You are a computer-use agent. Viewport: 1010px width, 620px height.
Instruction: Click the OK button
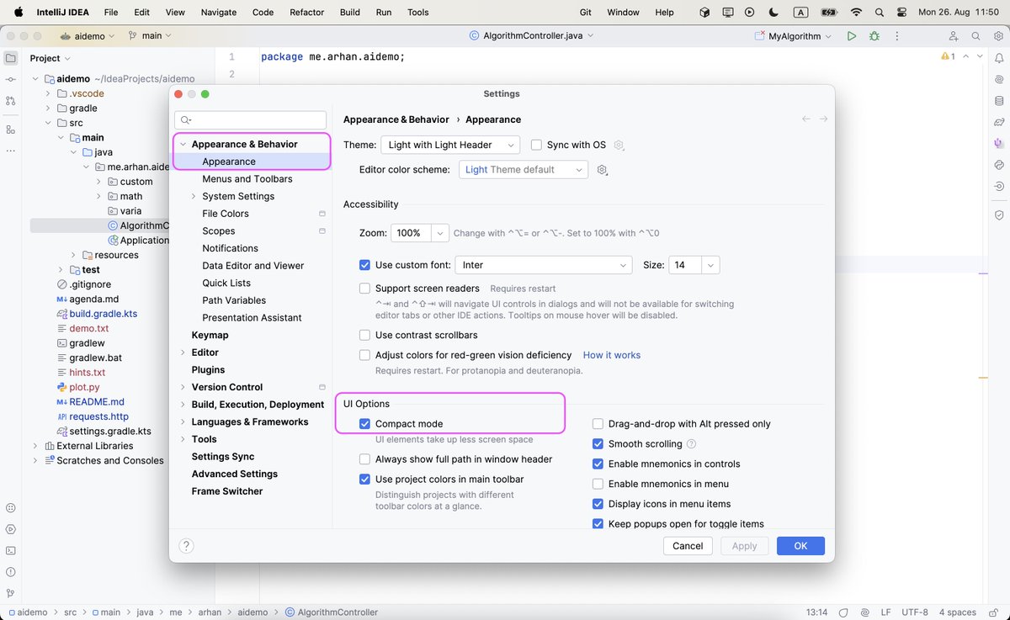[x=800, y=546]
